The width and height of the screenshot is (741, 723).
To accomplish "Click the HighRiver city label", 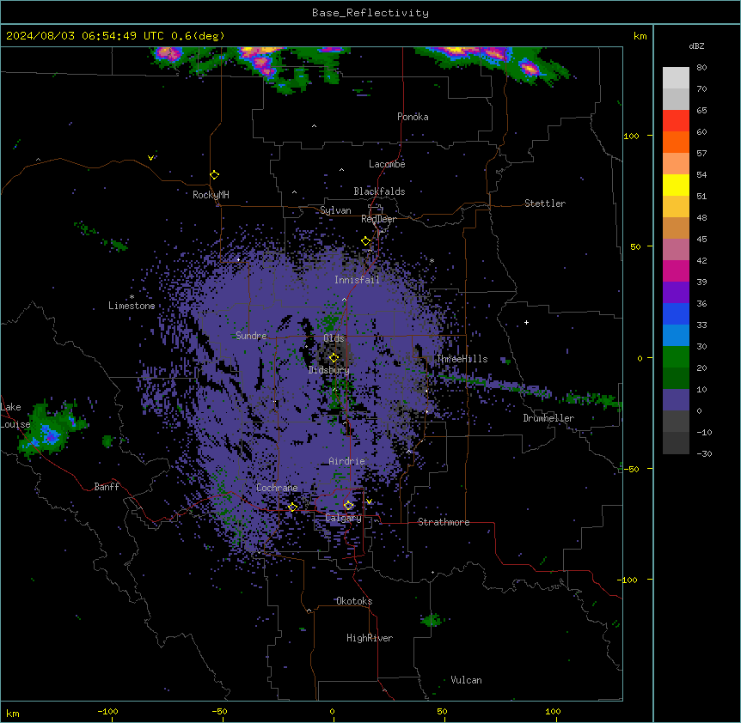I will [370, 638].
